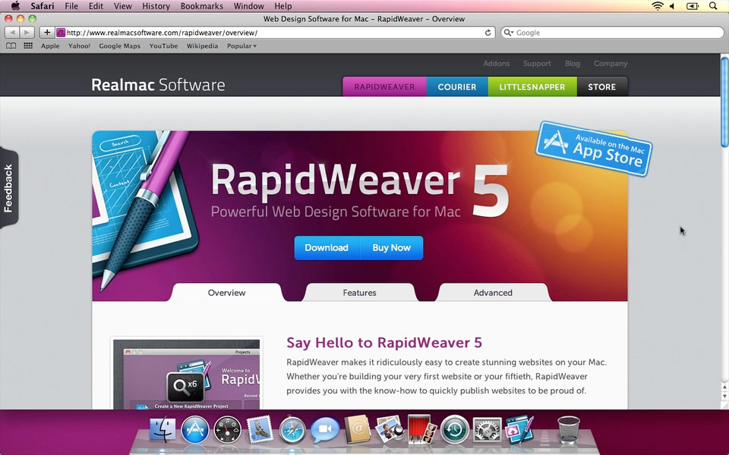Open the YouTube bookmark
Viewport: 729px width, 455px height.
164,46
